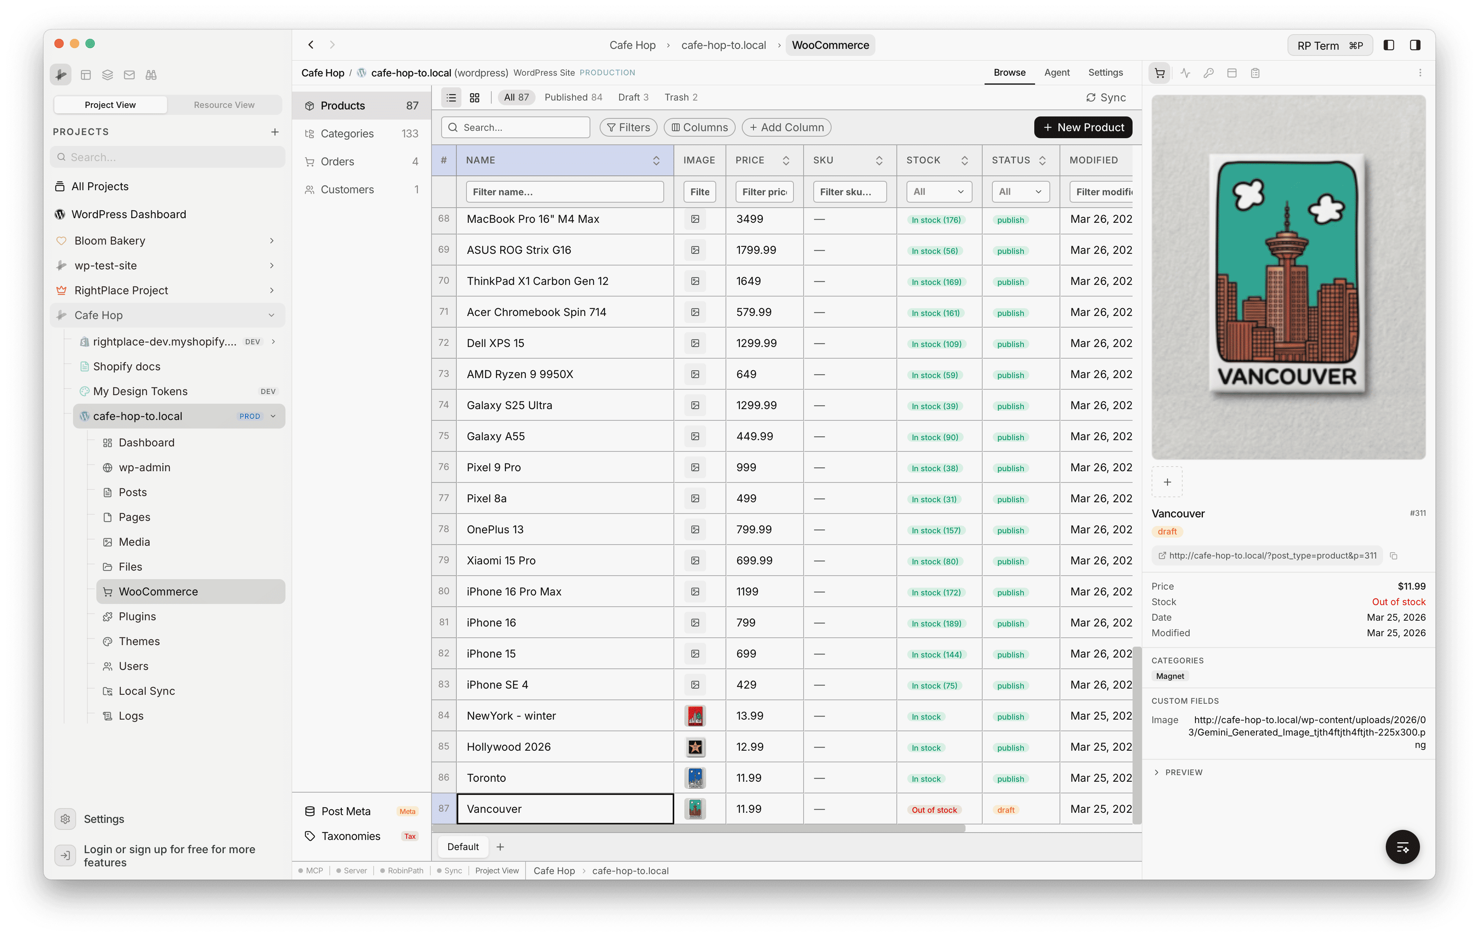
Task: Open the stock status All dropdown
Action: click(938, 192)
